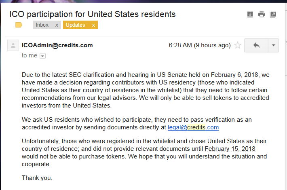Click the 6:28 AM timestamp
287x190 pixels.
click(x=200, y=45)
